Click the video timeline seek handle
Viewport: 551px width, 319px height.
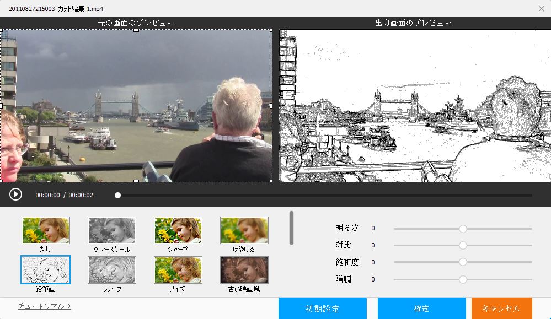[x=117, y=195]
